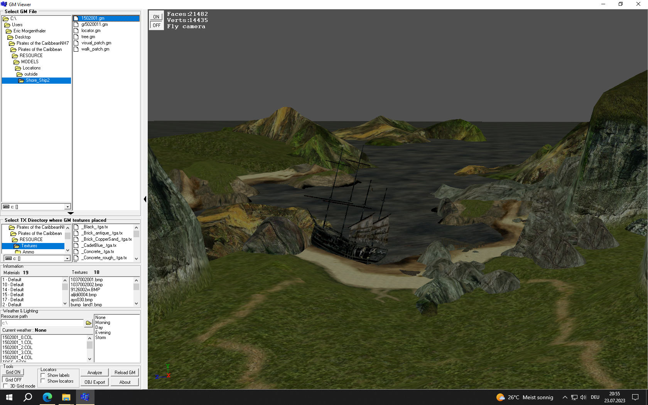This screenshot has height=405, width=648.
Task: Open the About dialog
Action: [125, 382]
